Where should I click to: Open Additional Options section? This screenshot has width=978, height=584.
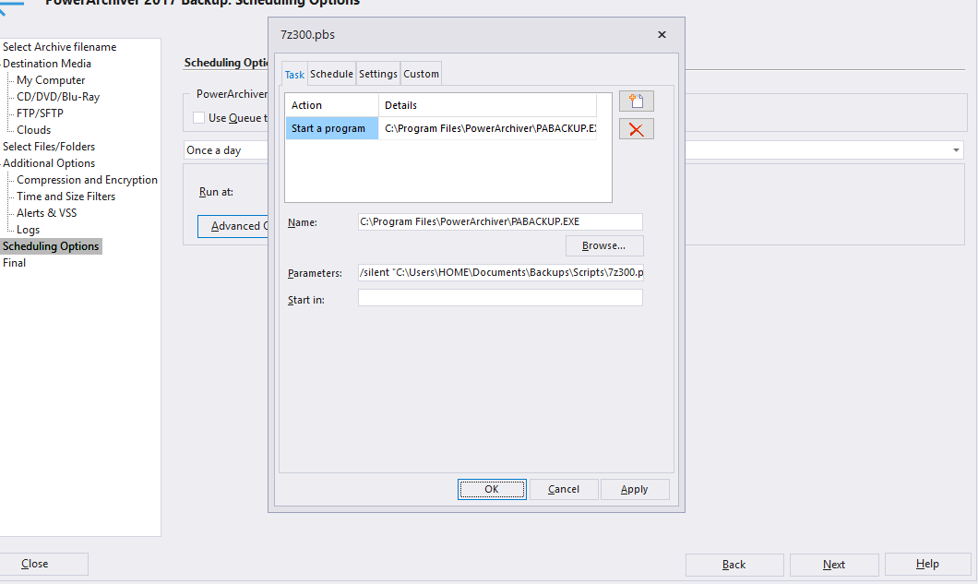click(x=49, y=163)
